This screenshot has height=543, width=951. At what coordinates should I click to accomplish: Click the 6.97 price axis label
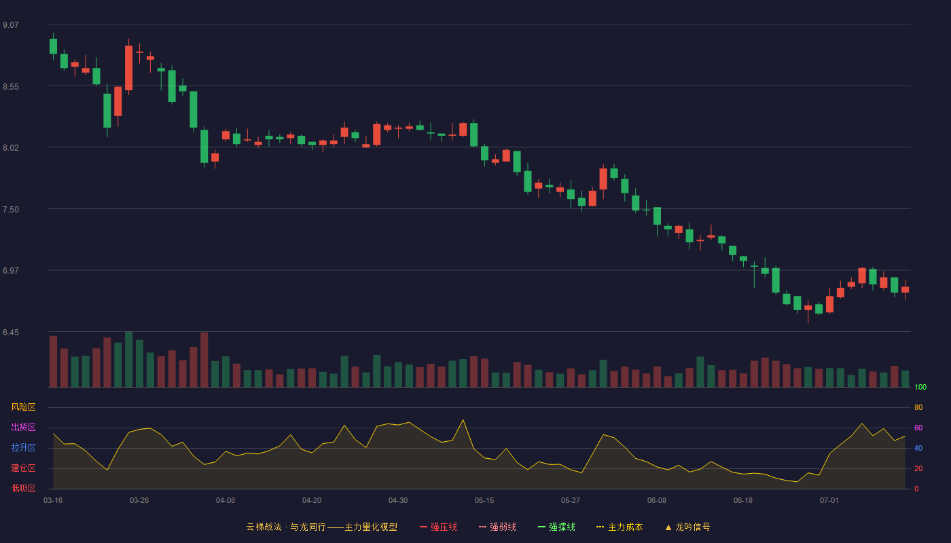(11, 271)
